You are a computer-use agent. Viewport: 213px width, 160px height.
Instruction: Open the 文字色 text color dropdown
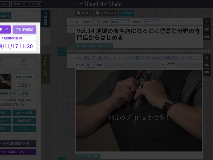coord(152,22)
